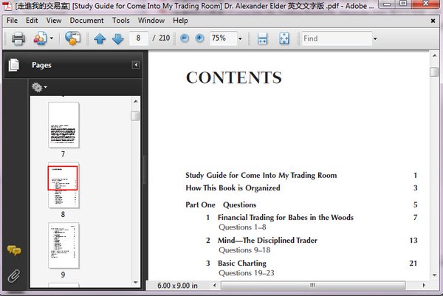Viewport: 443px width, 296px height.
Task: Click 'How This Book is Organized' entry
Action: tap(233, 187)
